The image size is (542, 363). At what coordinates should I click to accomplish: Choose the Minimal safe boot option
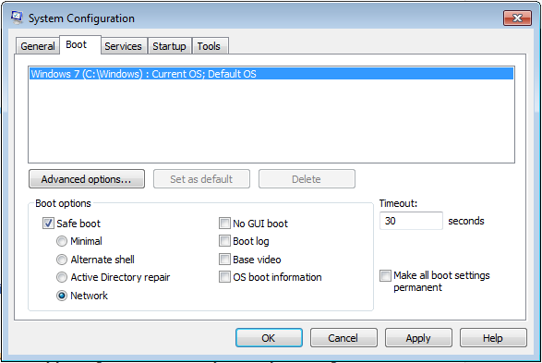[62, 241]
